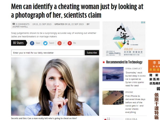Image resolution: width=160 pixels, height=120 pixels.
Task: Open the Syria Conflict category link
Action: 134,69
